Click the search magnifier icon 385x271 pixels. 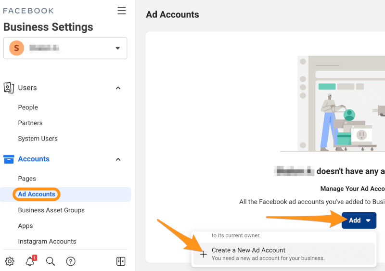tap(51, 261)
